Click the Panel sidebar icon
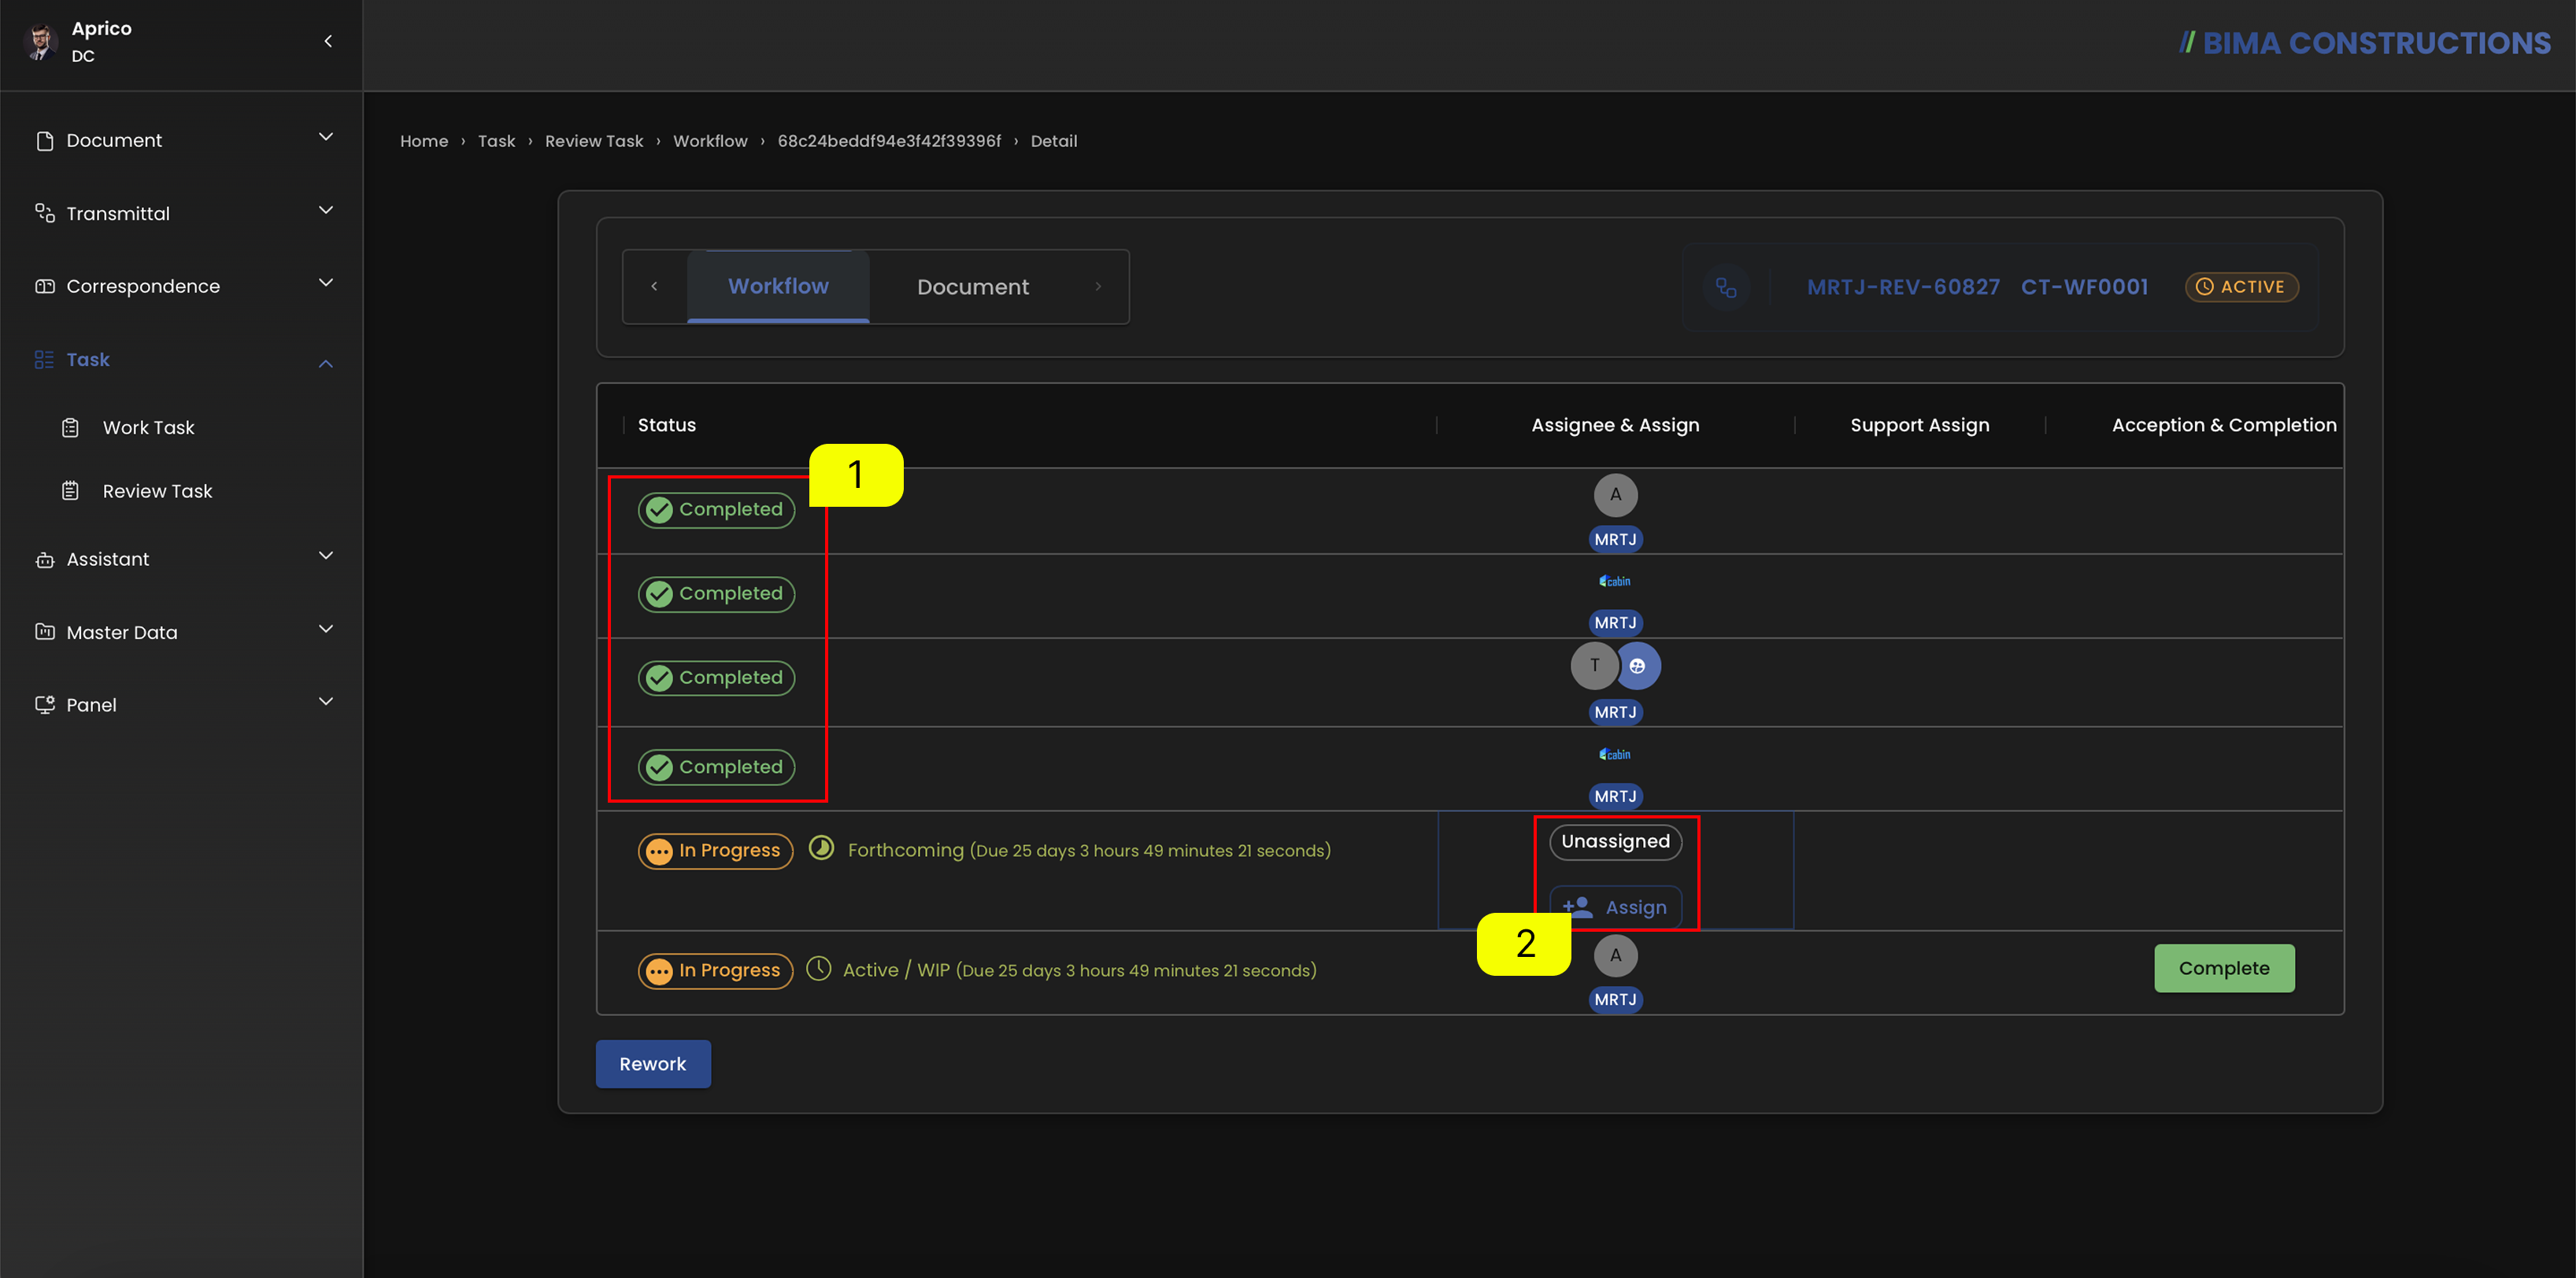The height and width of the screenshot is (1278, 2576). 45,704
